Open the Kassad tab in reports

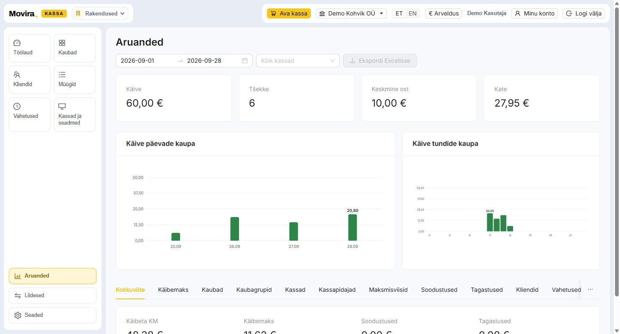(295, 290)
